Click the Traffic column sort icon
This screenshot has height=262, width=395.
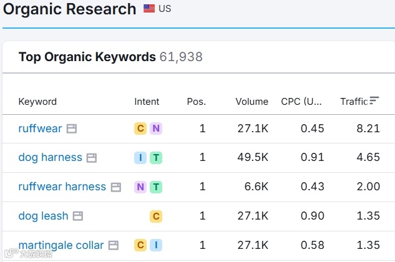(374, 100)
